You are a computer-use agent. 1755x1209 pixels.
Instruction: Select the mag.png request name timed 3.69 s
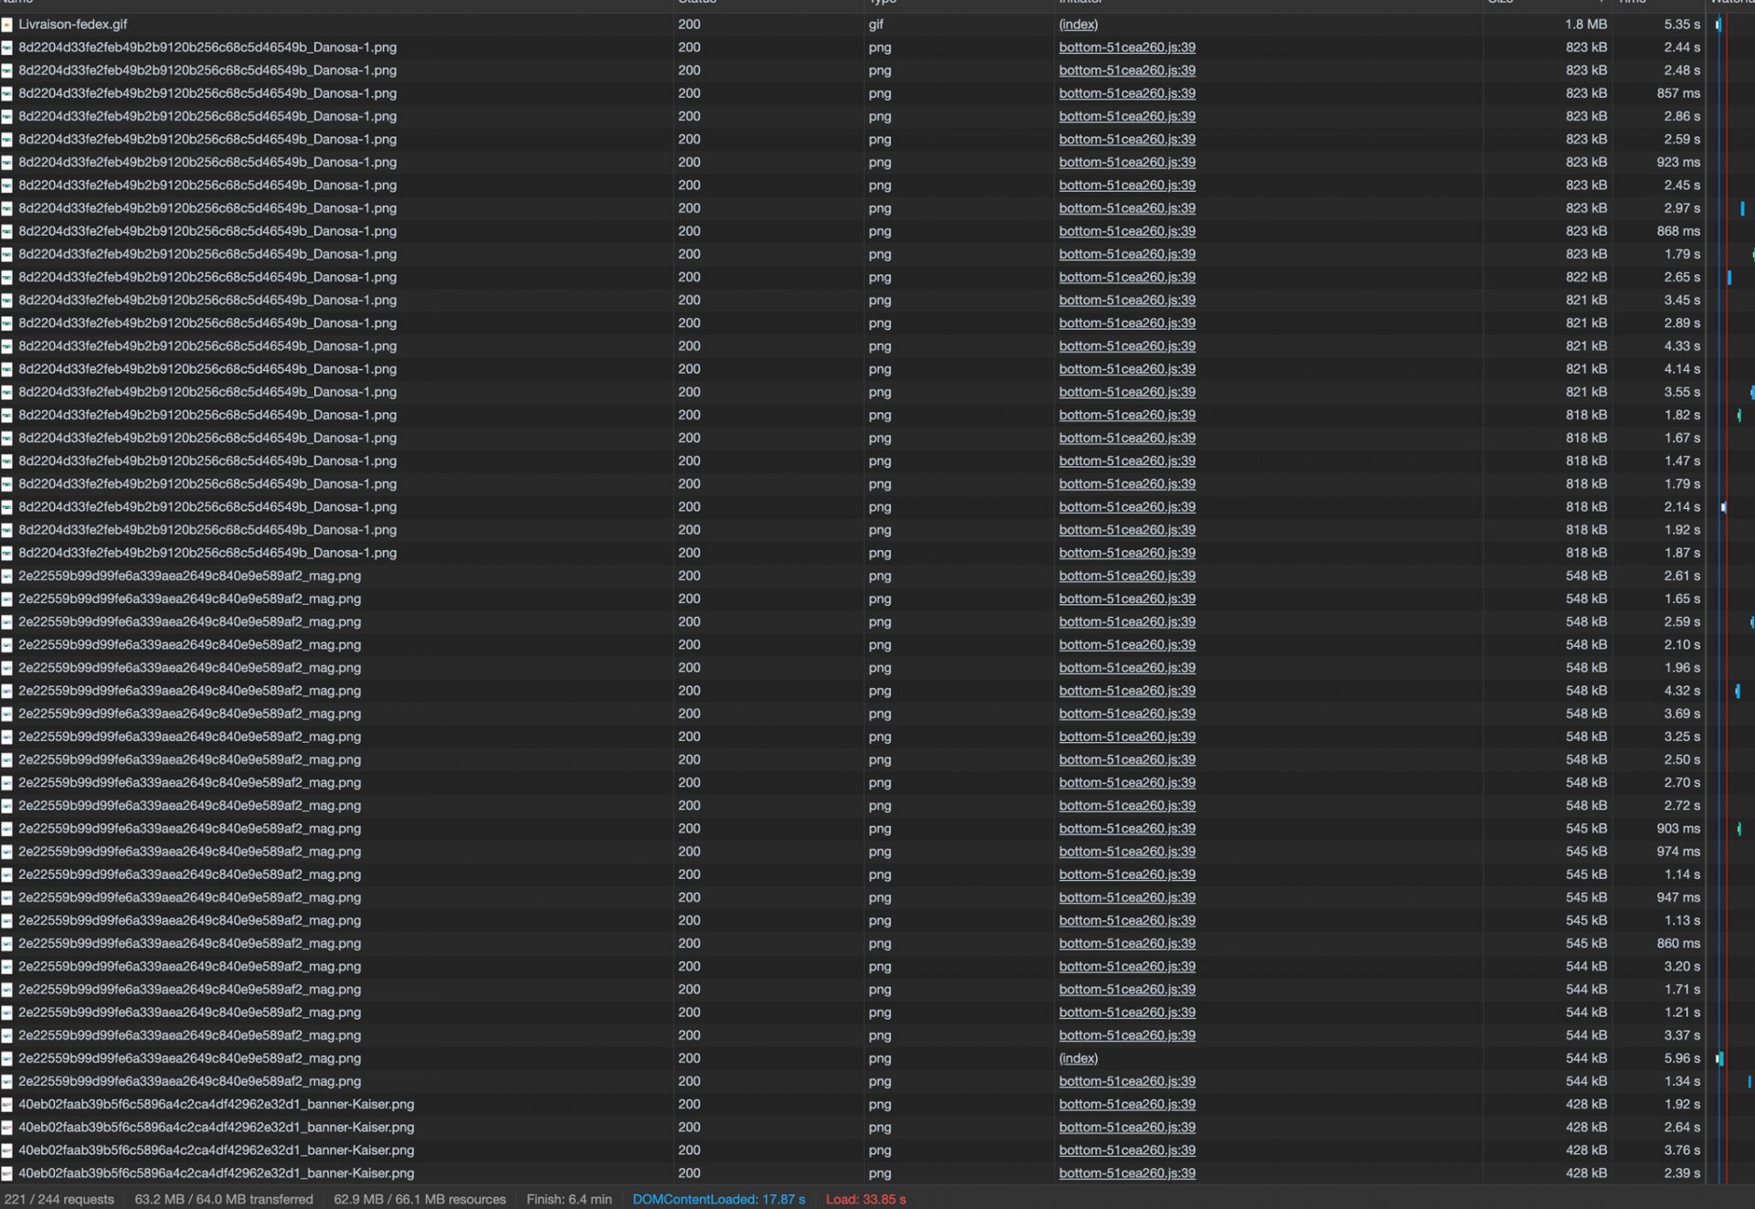pos(190,714)
